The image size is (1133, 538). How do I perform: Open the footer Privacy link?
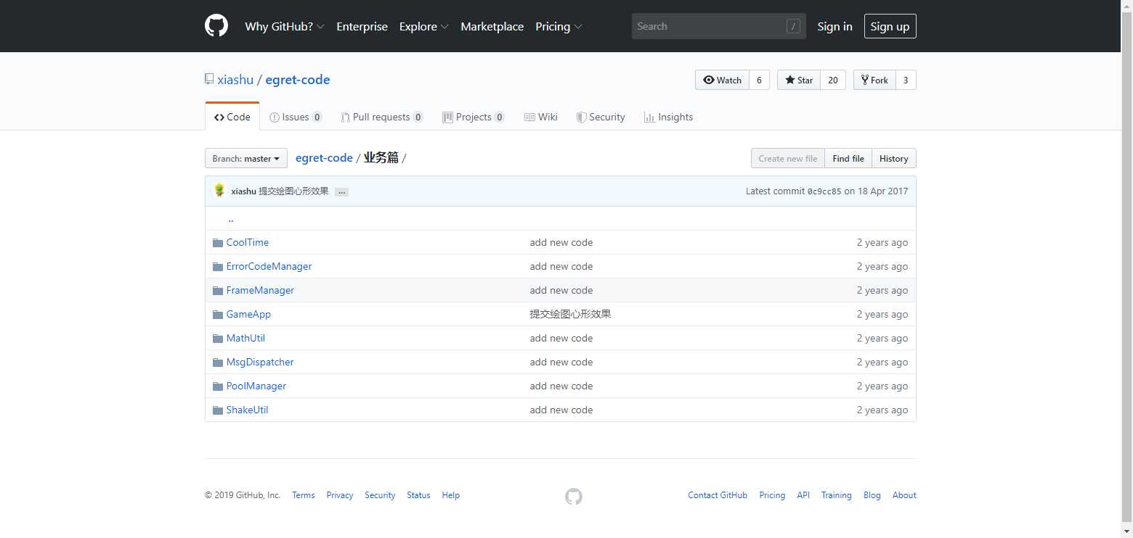point(340,495)
